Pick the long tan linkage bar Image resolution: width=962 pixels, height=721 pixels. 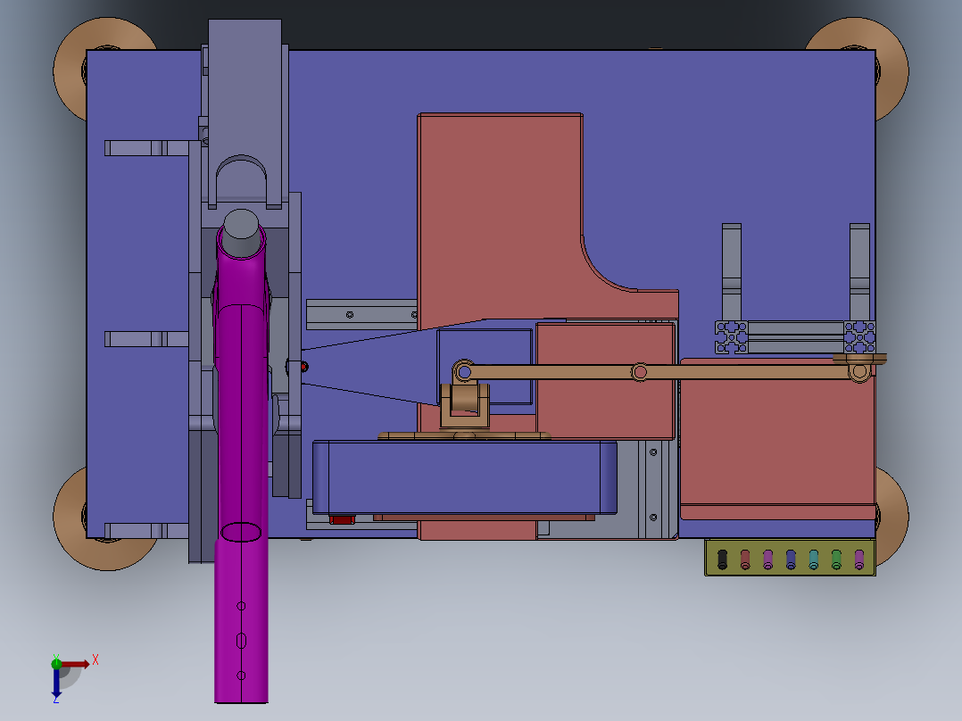[x=662, y=371]
